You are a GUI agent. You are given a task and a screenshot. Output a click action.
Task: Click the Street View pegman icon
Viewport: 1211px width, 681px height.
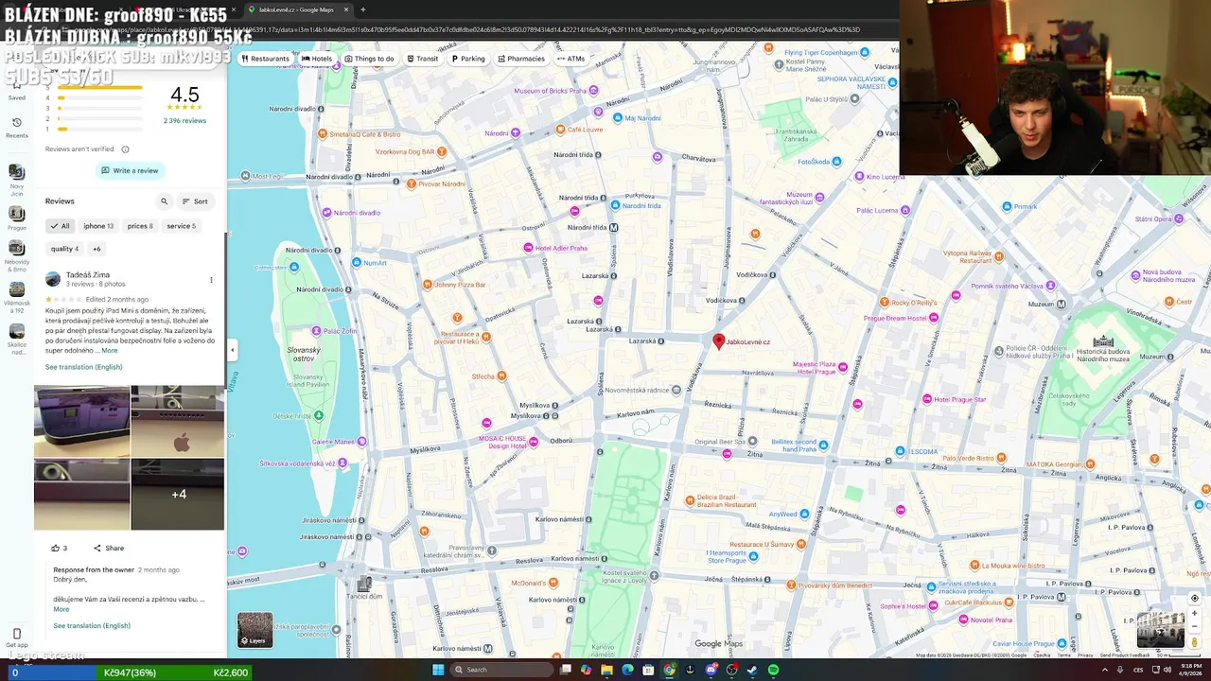1195,642
